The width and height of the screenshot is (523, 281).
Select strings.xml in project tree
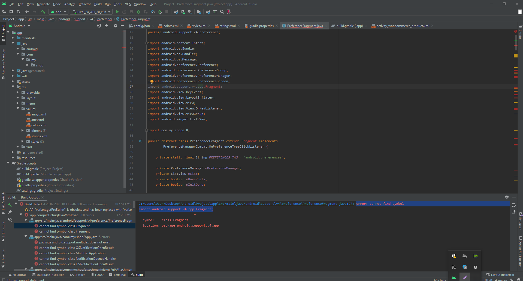pos(39,136)
